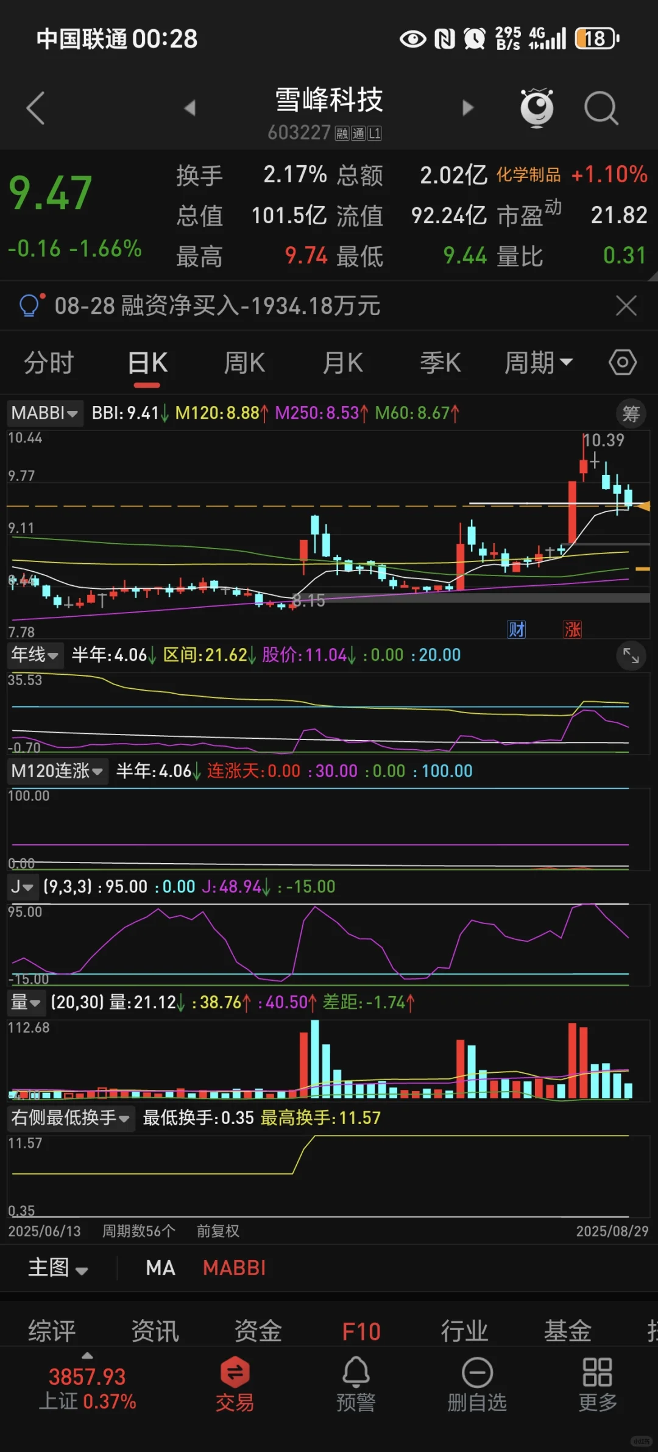Tap the current price 9.47
Viewport: 658px width, 1452px height.
(x=50, y=193)
